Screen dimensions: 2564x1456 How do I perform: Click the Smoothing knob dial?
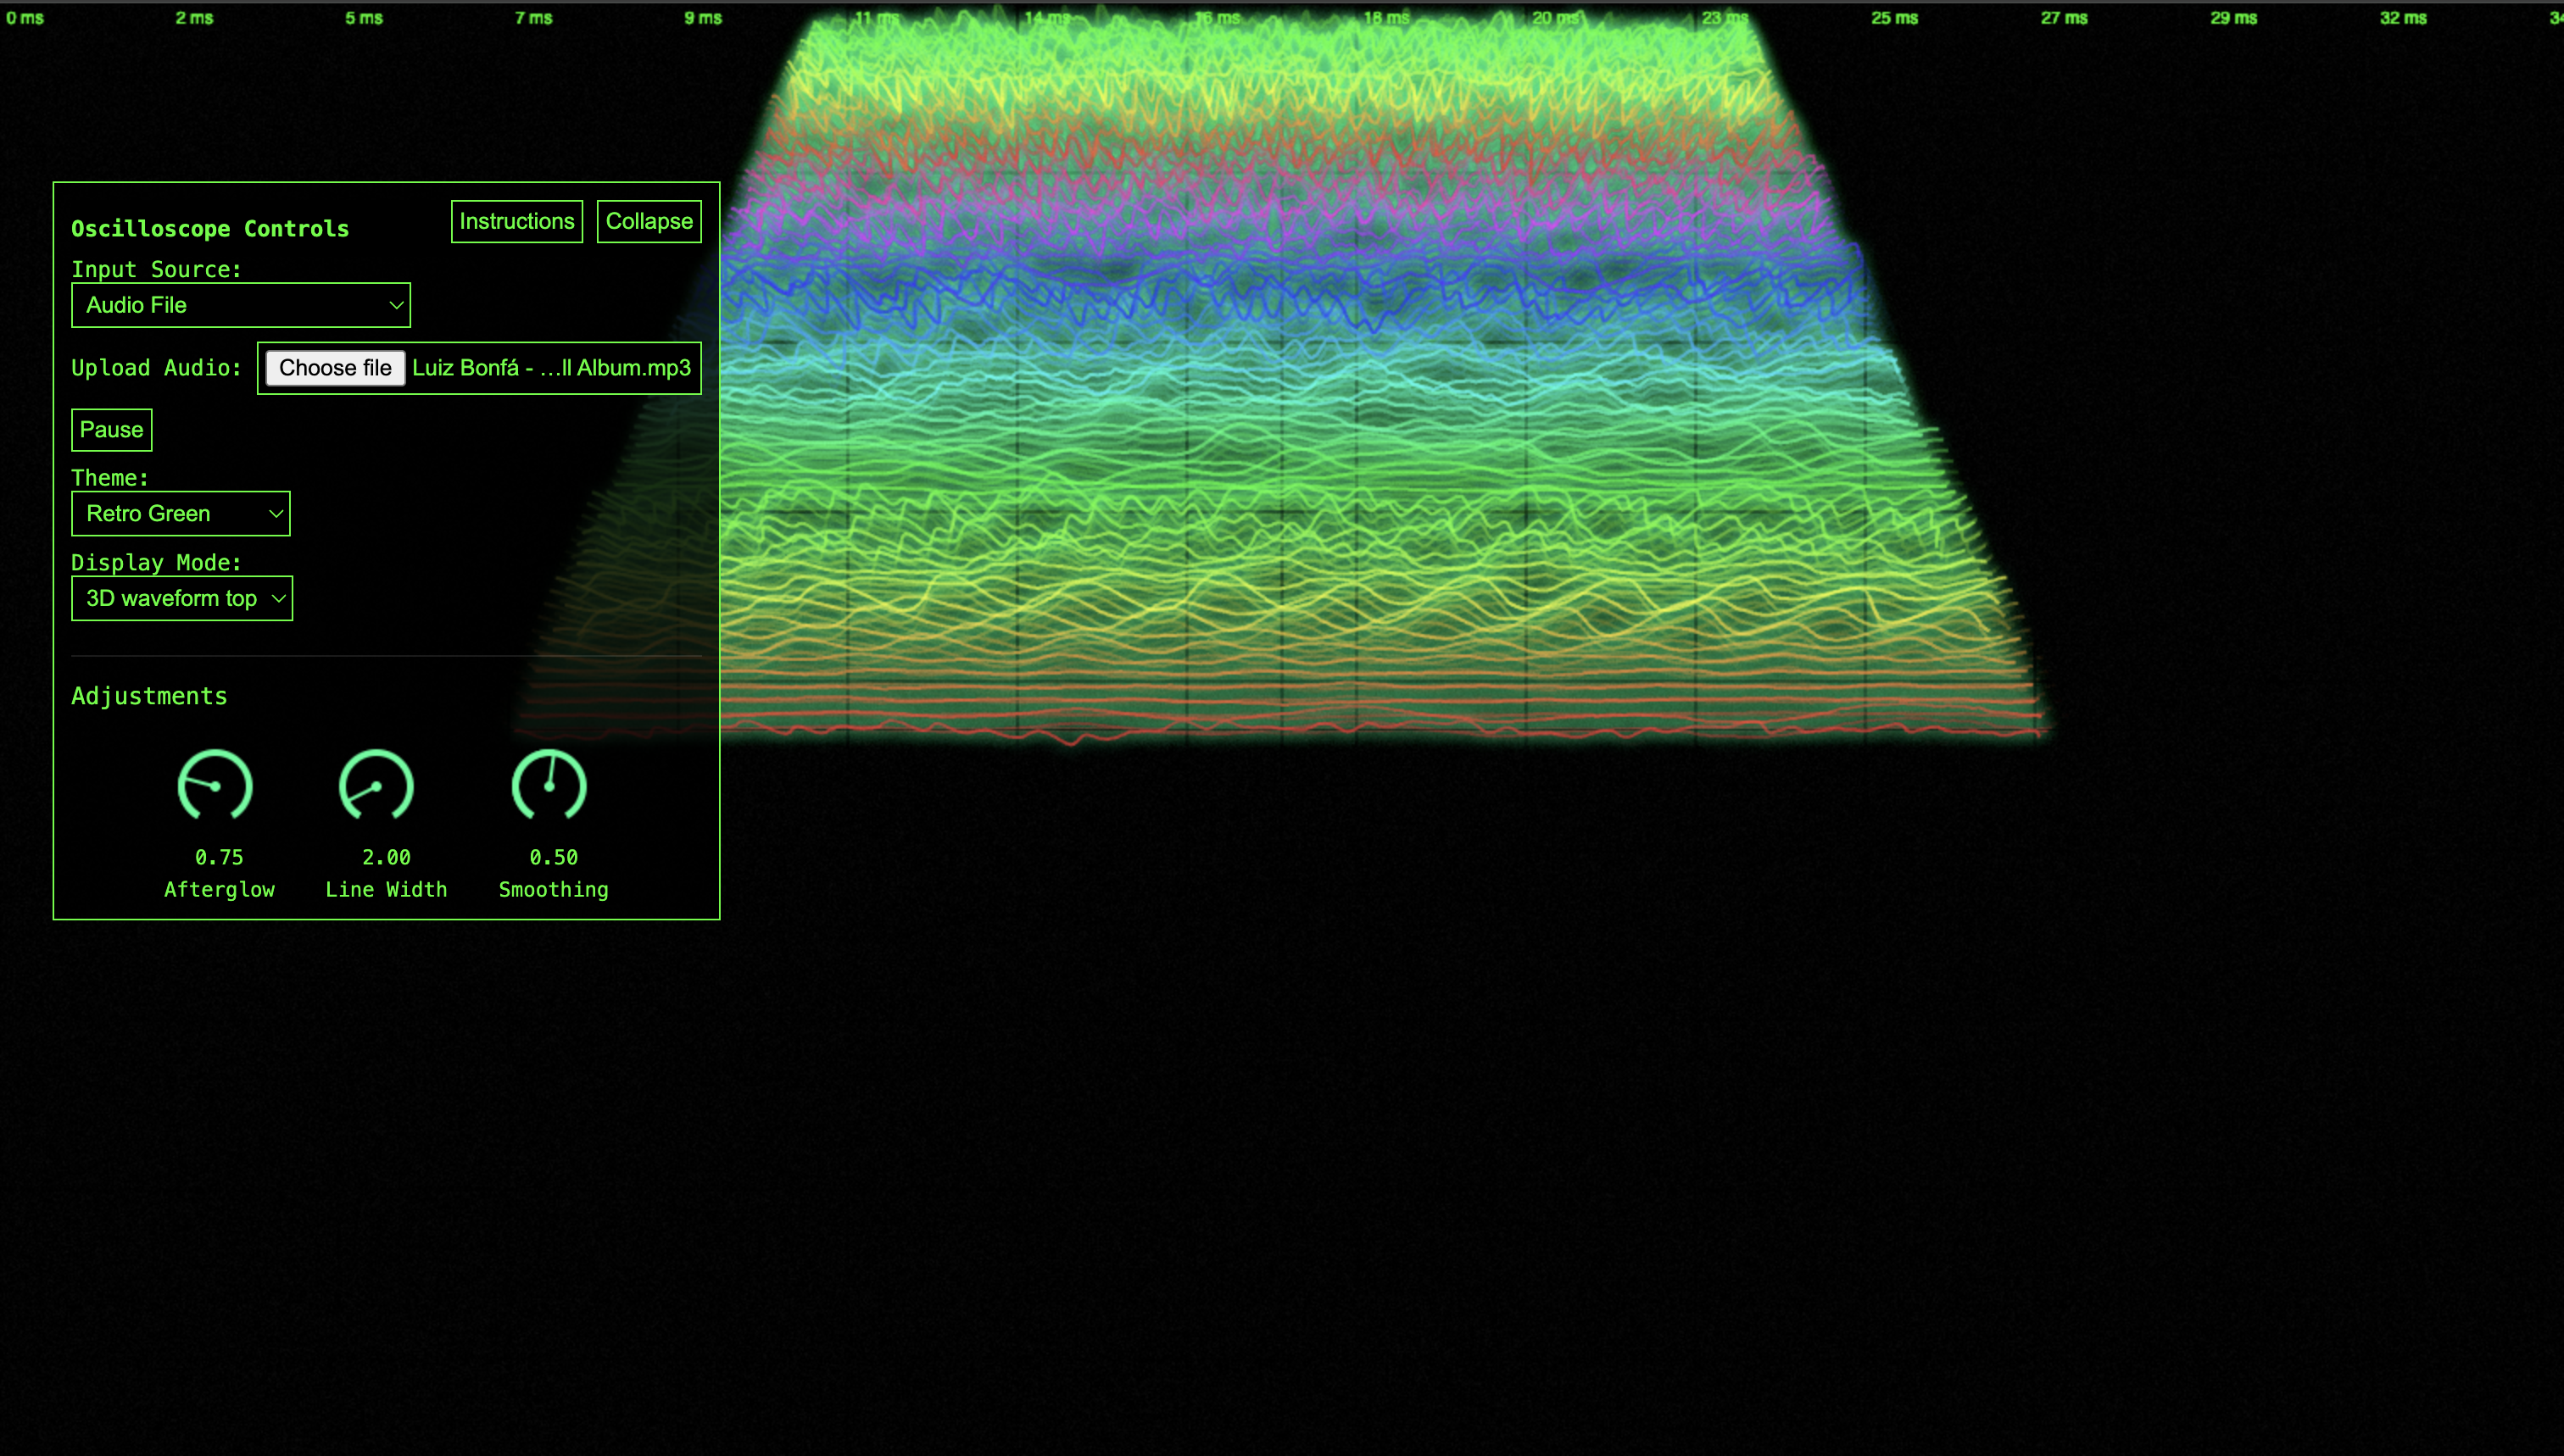[549, 786]
